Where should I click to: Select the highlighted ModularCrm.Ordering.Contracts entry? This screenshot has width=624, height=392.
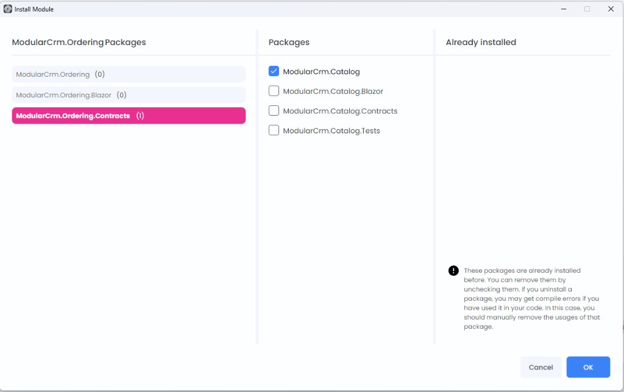click(x=129, y=115)
